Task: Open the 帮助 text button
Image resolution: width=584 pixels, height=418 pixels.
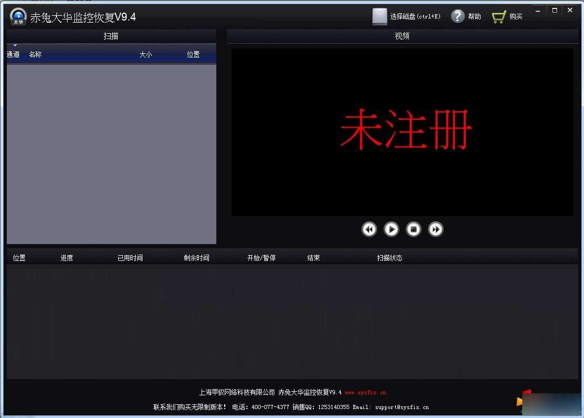Action: 474,16
